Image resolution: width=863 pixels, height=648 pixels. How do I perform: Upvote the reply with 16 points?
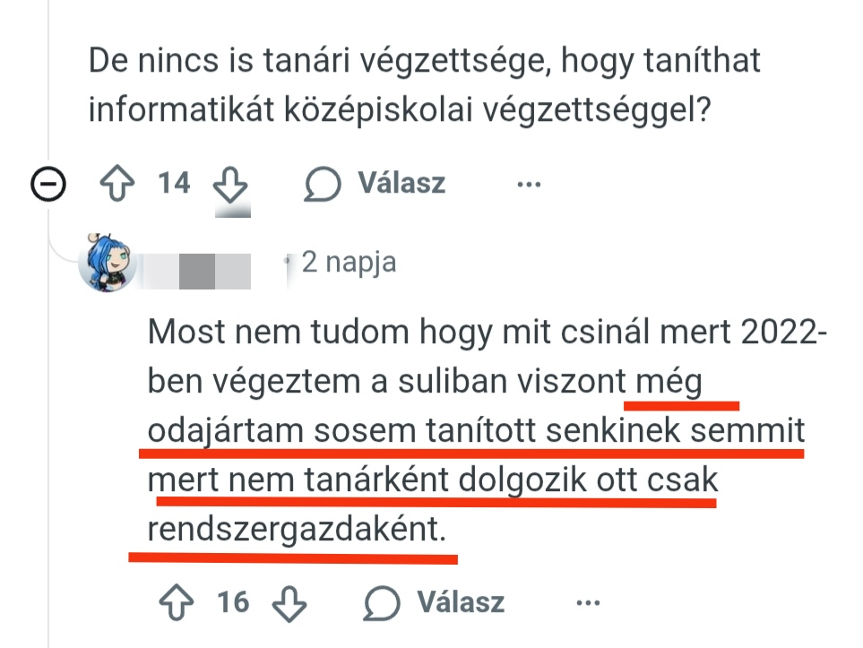point(175,602)
